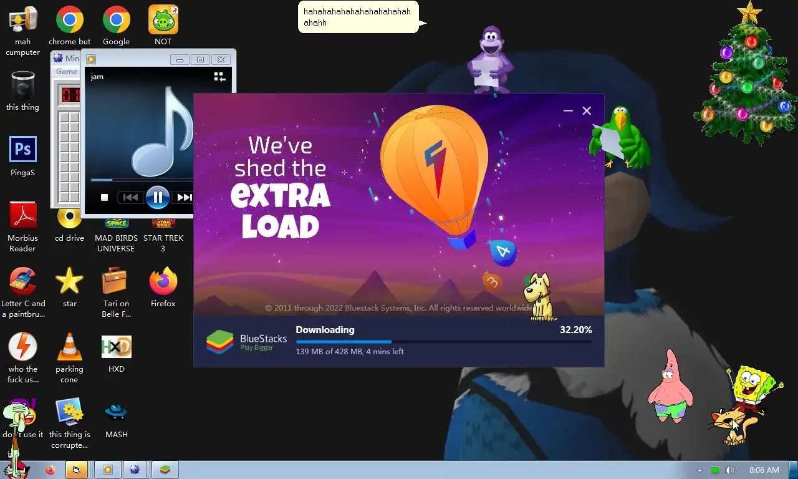The height and width of the screenshot is (479, 798).
Task: Show hidden system tray icons
Action: 699,470
